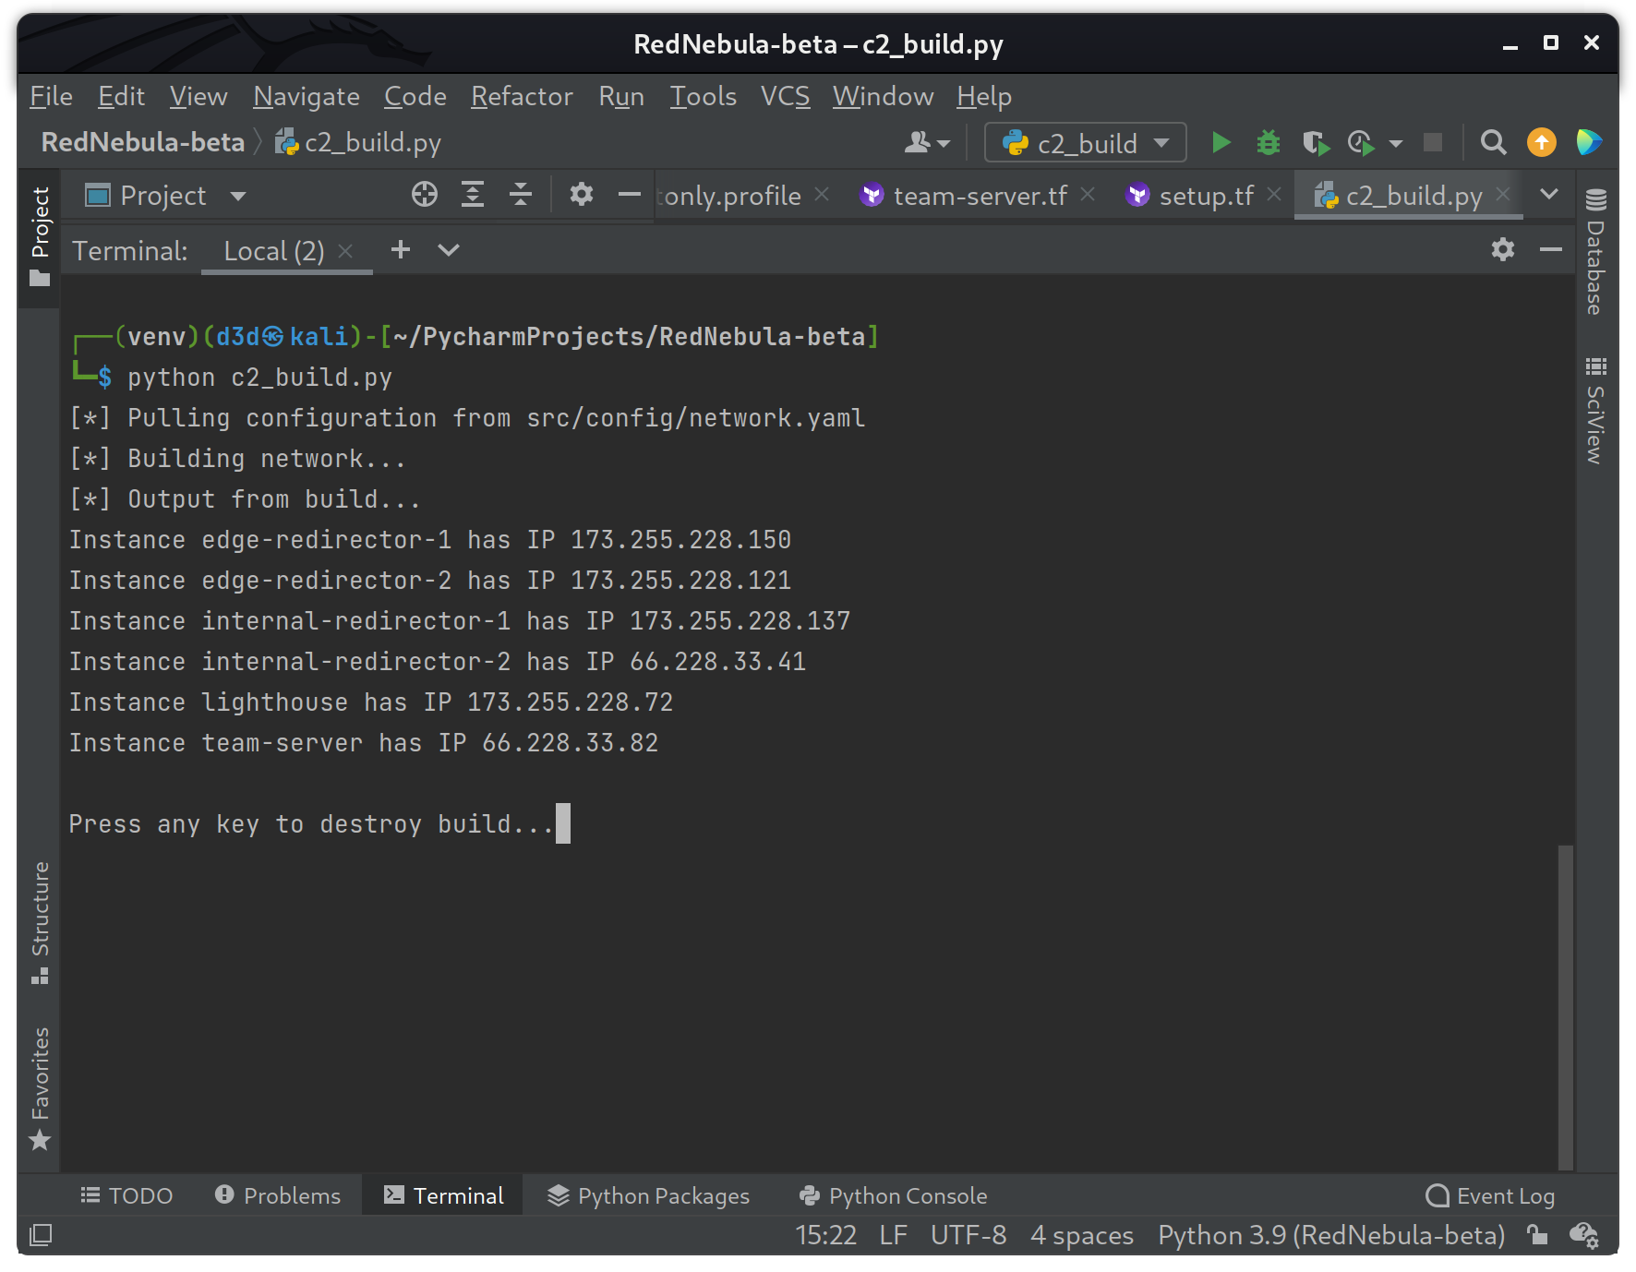Expand all in Project panel
Image resolution: width=1636 pixels, height=1272 pixels.
[x=473, y=195]
